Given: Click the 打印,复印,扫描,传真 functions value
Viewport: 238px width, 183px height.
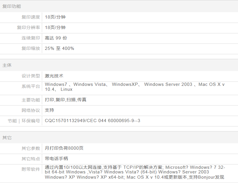Looking at the screenshot, I should pyautogui.click(x=66, y=100).
